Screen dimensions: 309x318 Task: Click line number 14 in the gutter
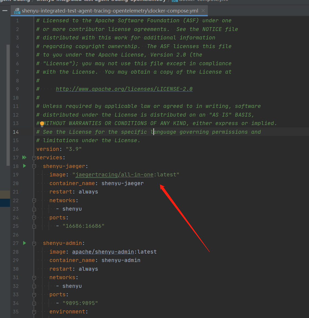tap(16, 132)
